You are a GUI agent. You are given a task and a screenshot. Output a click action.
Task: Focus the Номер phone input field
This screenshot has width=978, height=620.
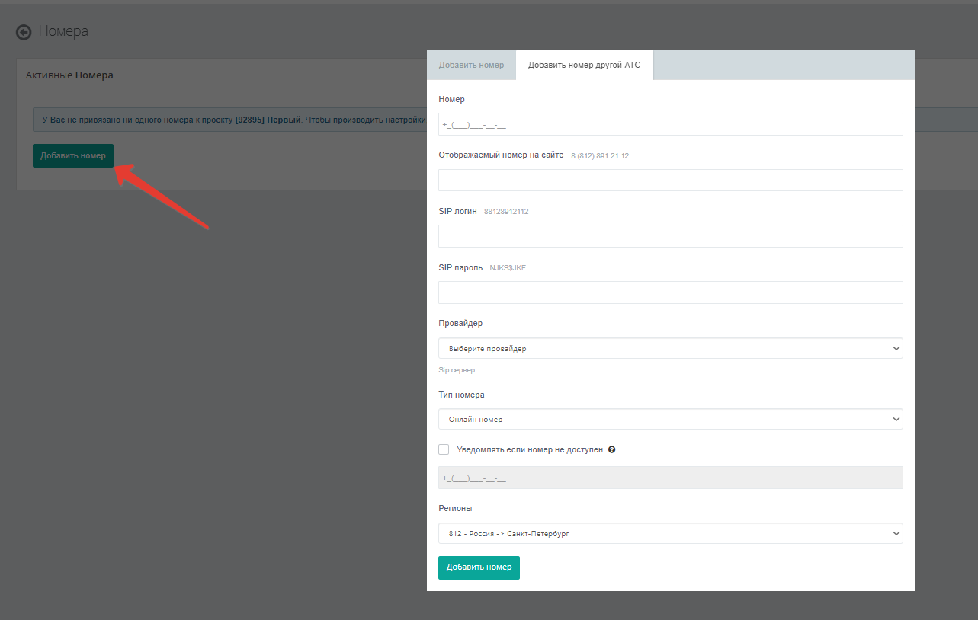[x=671, y=124]
